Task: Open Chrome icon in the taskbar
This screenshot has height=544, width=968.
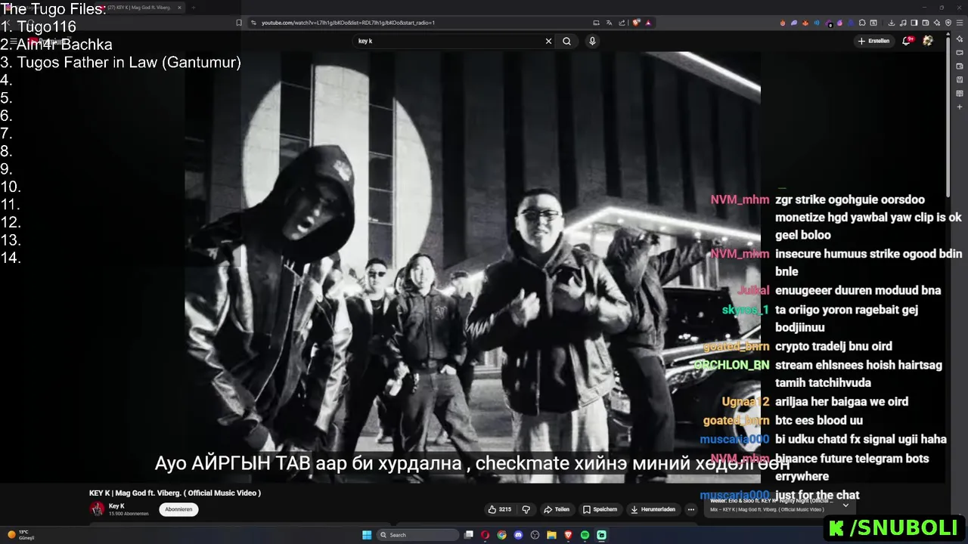Action: 501,535
